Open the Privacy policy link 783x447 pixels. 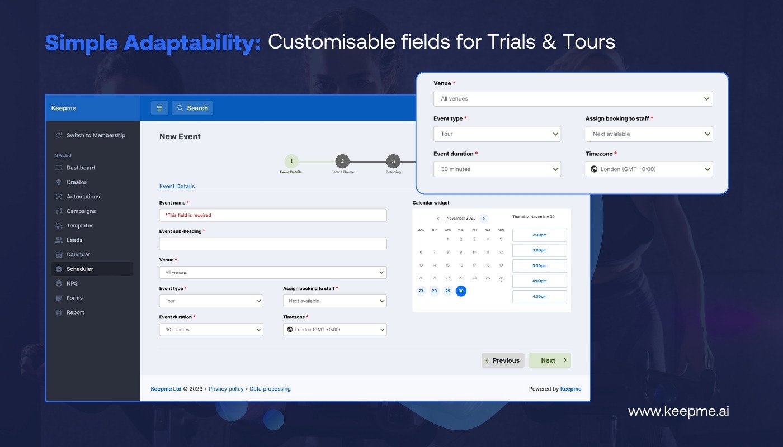coord(226,389)
